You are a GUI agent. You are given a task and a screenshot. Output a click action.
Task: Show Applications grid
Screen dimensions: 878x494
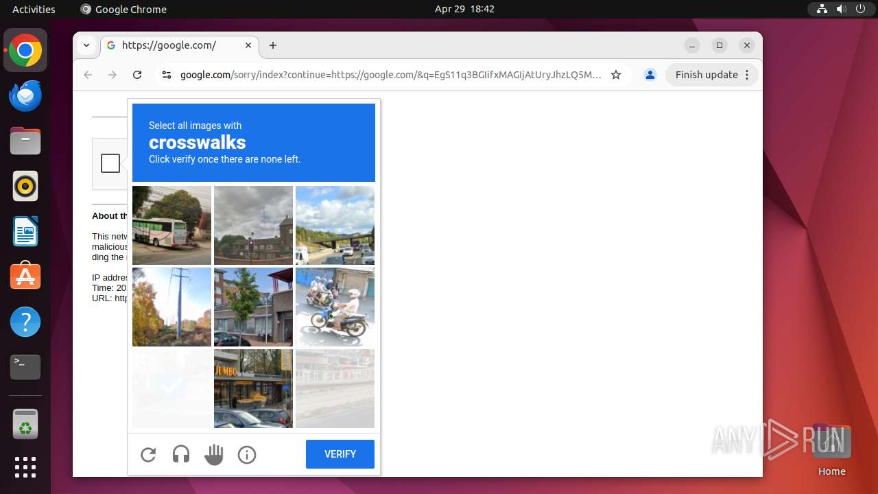[x=25, y=467]
